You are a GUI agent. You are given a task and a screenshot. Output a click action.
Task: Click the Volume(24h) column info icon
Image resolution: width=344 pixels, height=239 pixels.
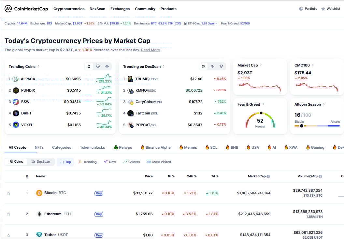coord(320,176)
